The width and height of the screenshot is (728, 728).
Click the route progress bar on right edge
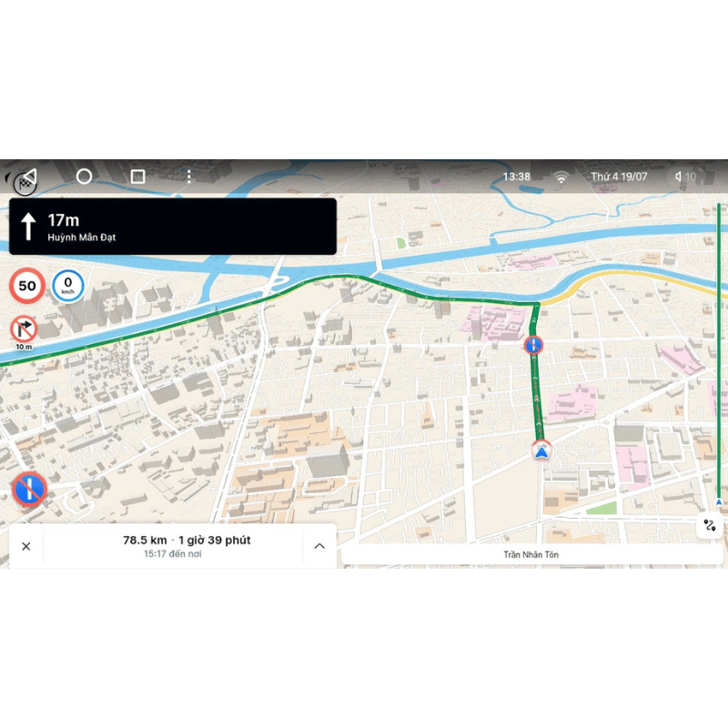[x=719, y=354]
